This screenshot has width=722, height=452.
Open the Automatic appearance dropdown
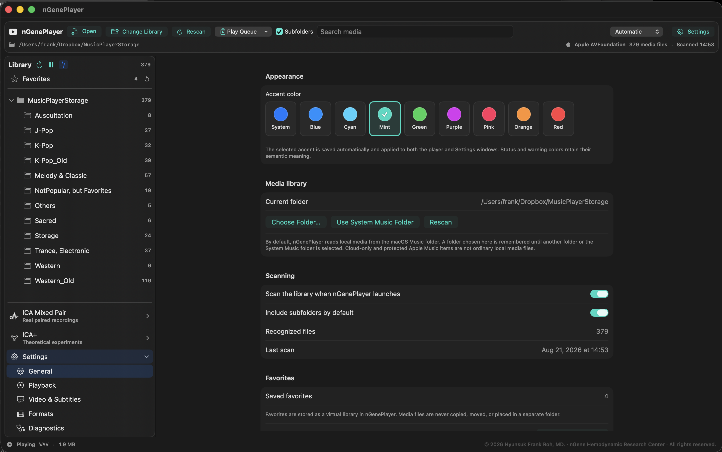tap(636, 32)
